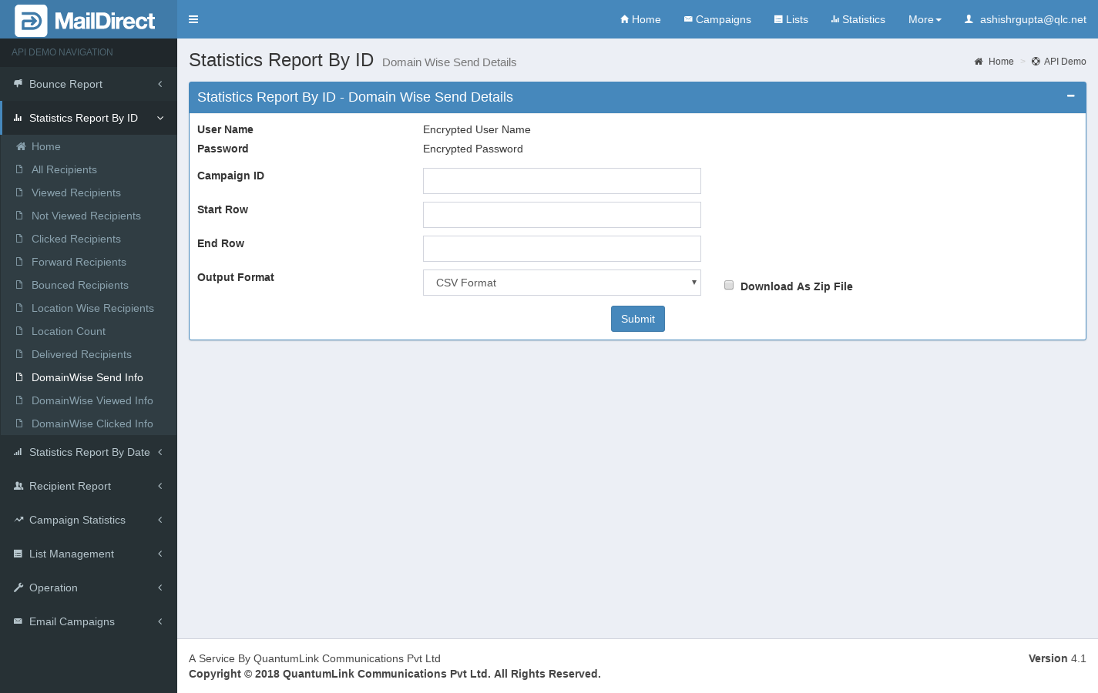Click the Recipient Report users icon
Image resolution: width=1098 pixels, height=693 pixels.
[18, 486]
